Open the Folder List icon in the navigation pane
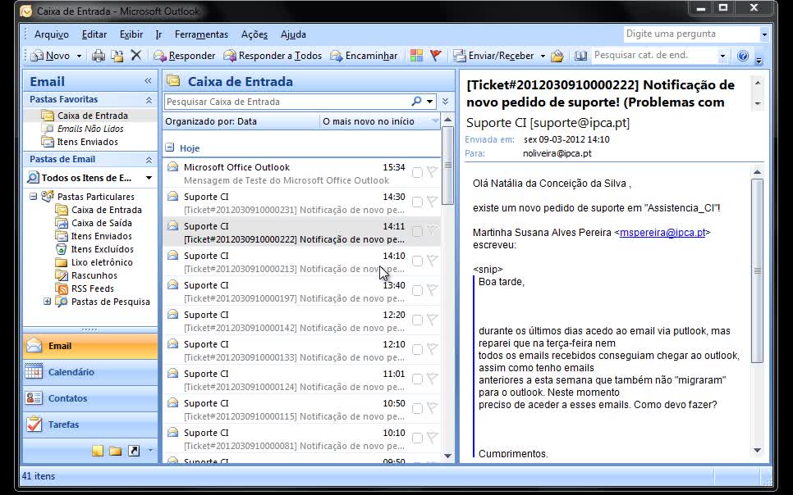The height and width of the screenshot is (495, 793). pos(115,451)
